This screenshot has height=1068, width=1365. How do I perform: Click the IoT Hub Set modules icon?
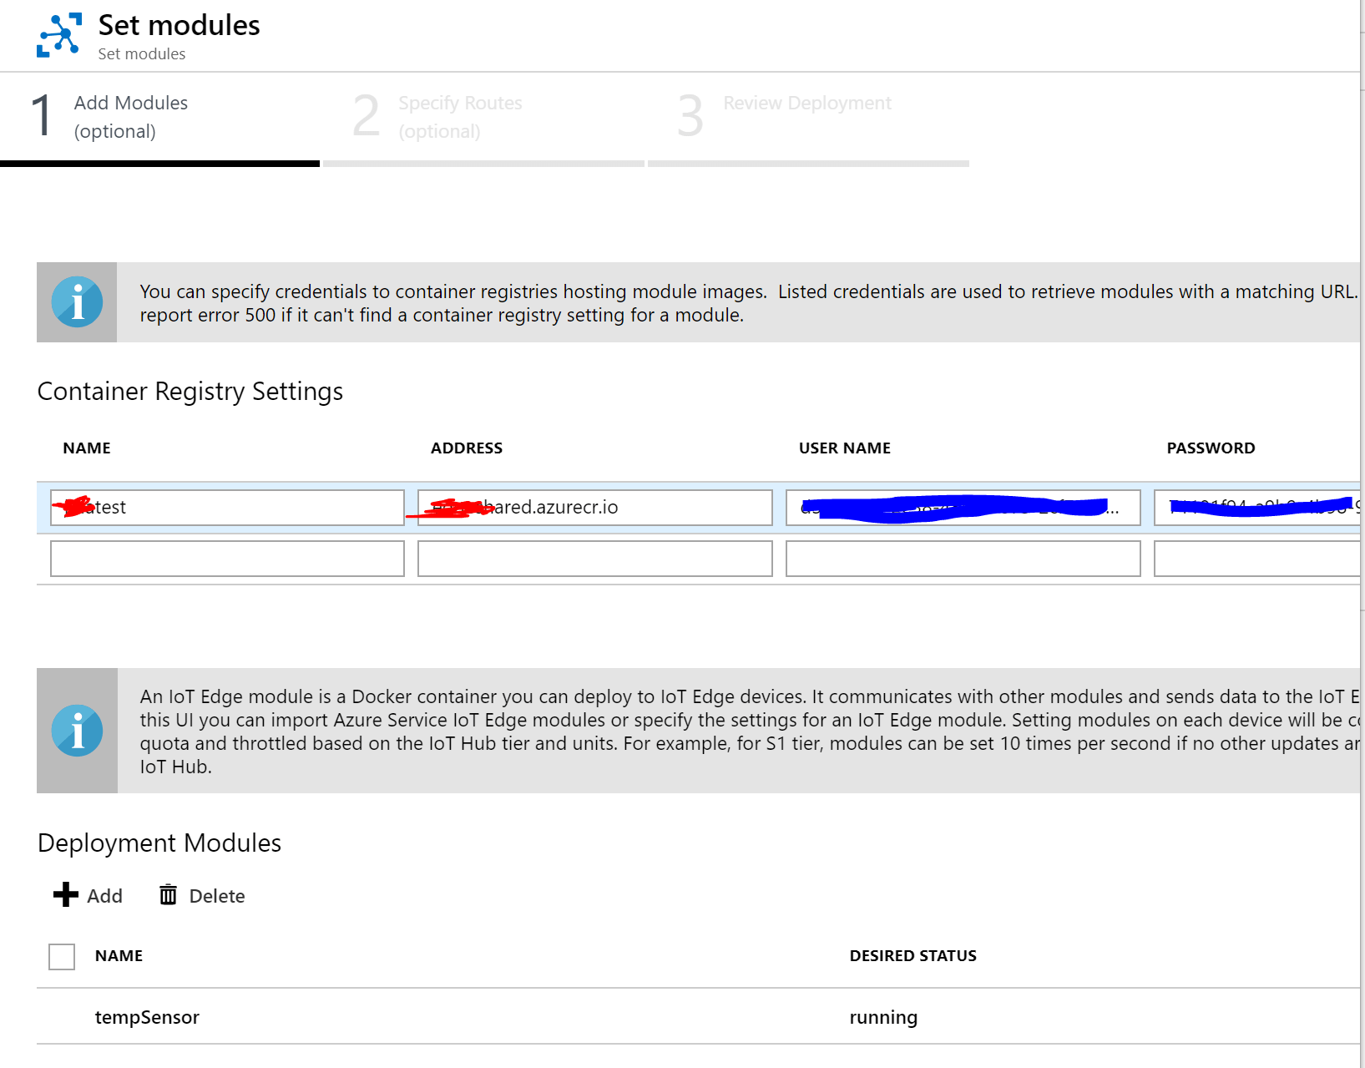59,35
